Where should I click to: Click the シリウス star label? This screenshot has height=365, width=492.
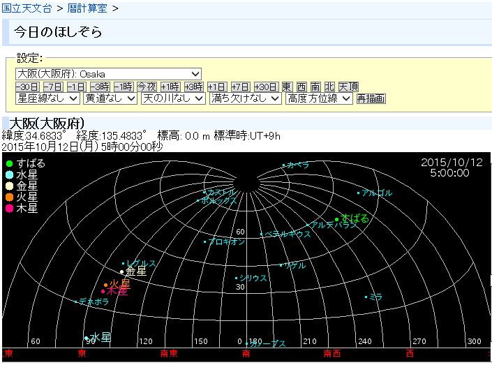[253, 278]
